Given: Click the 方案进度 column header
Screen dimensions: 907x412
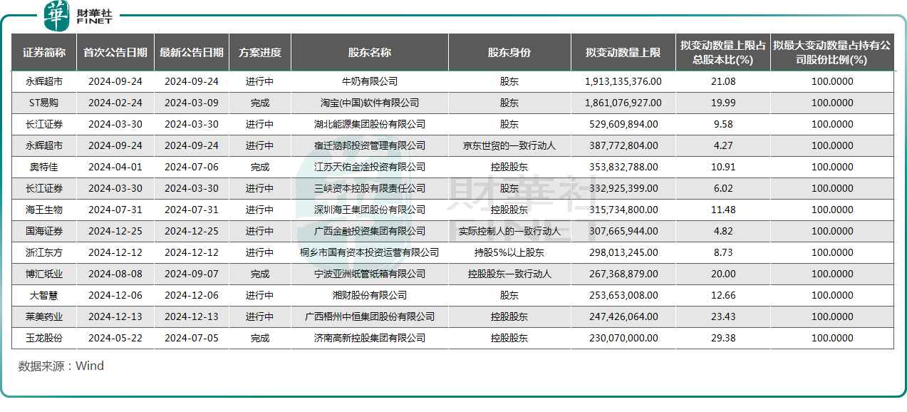Looking at the screenshot, I should [260, 53].
